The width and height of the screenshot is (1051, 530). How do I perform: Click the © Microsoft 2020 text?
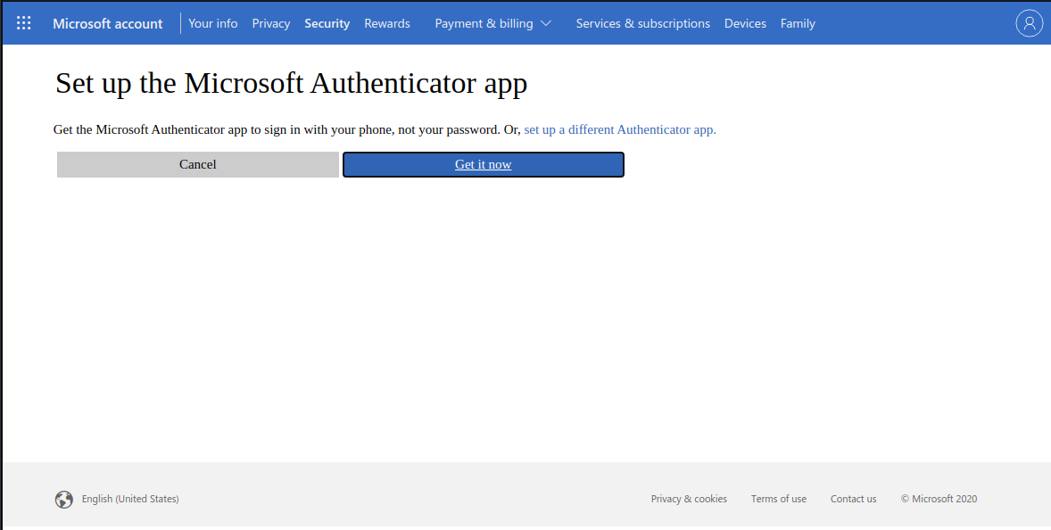click(939, 499)
